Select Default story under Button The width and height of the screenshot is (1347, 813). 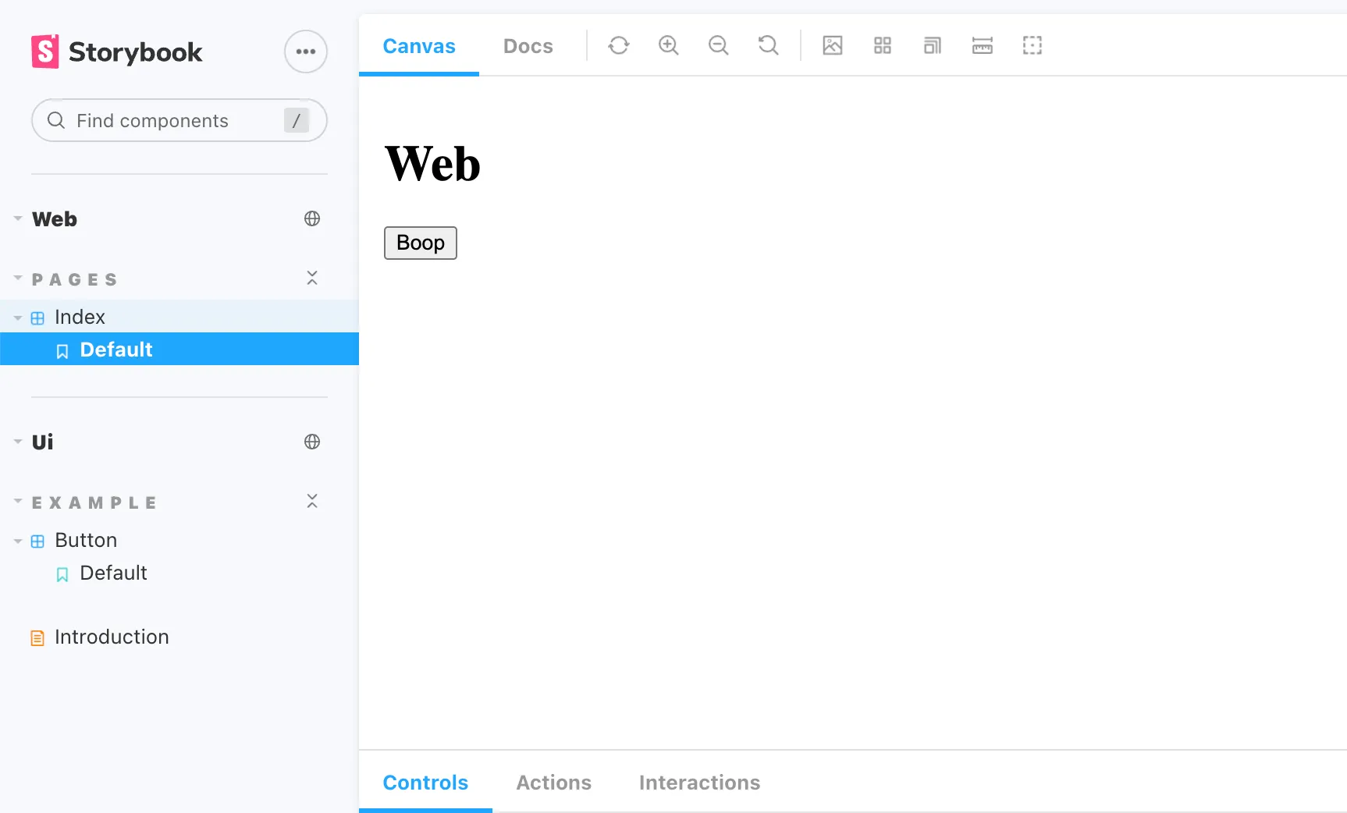coord(113,573)
